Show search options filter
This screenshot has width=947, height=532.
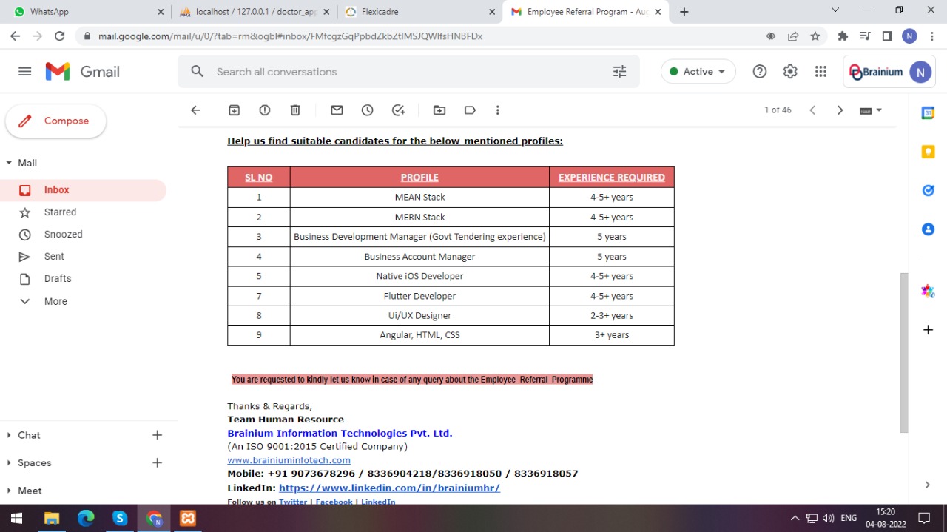tap(619, 72)
